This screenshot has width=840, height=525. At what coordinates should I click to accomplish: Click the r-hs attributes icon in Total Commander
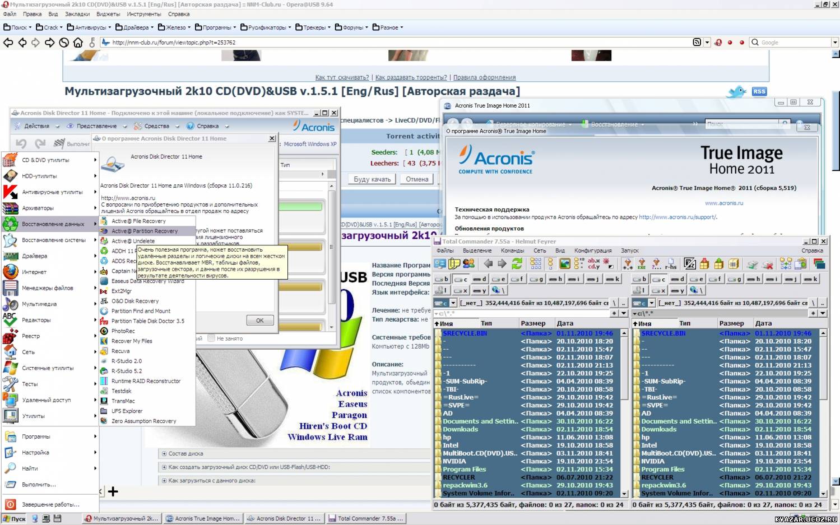click(x=671, y=263)
